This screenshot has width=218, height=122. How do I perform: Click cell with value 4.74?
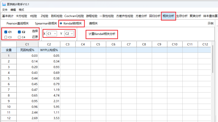(x=49, y=95)
